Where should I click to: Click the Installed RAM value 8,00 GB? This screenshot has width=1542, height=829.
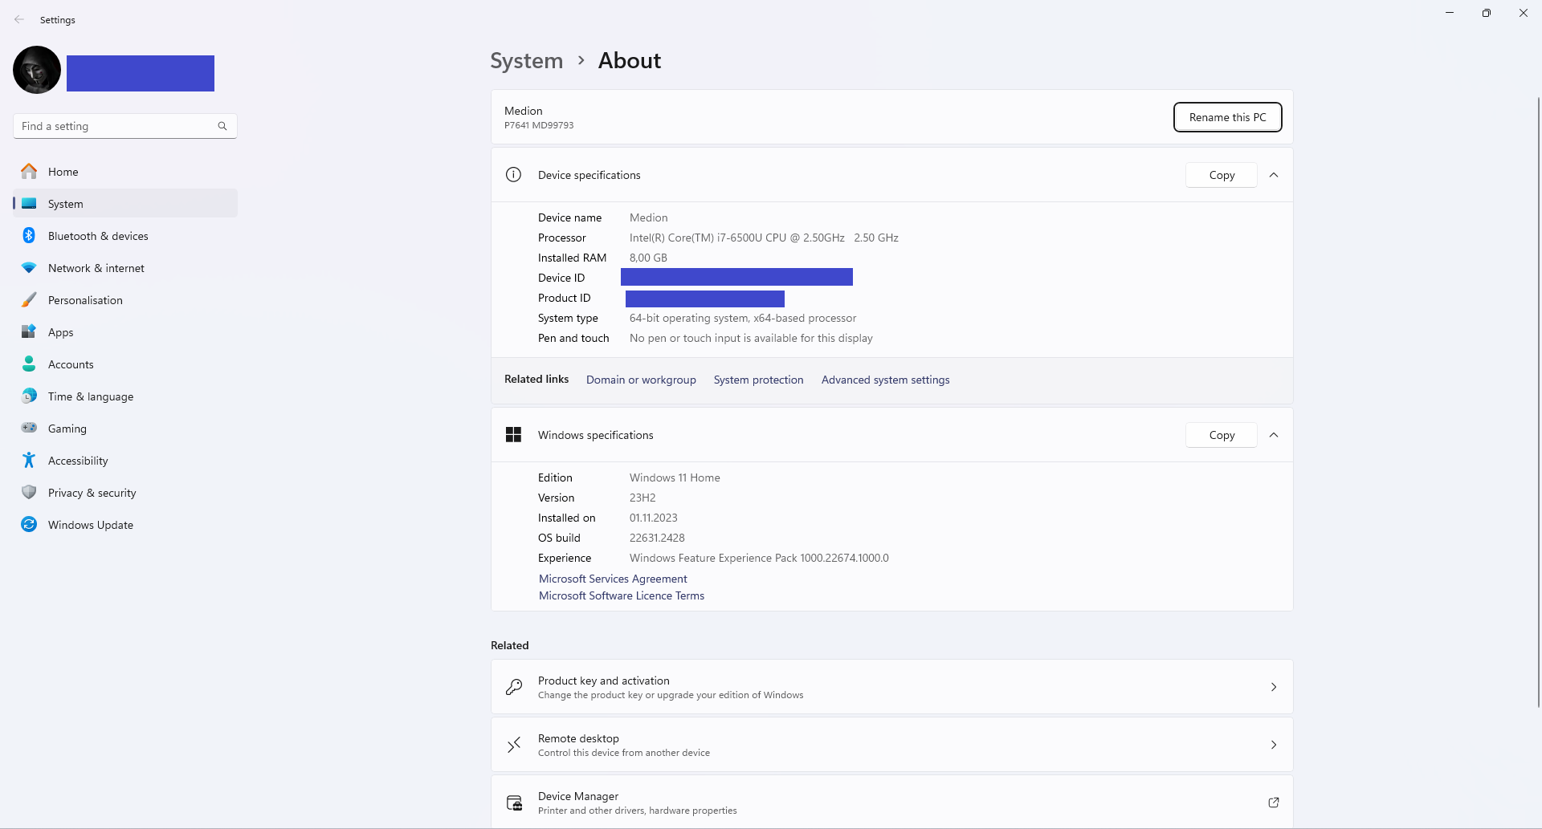tap(648, 258)
